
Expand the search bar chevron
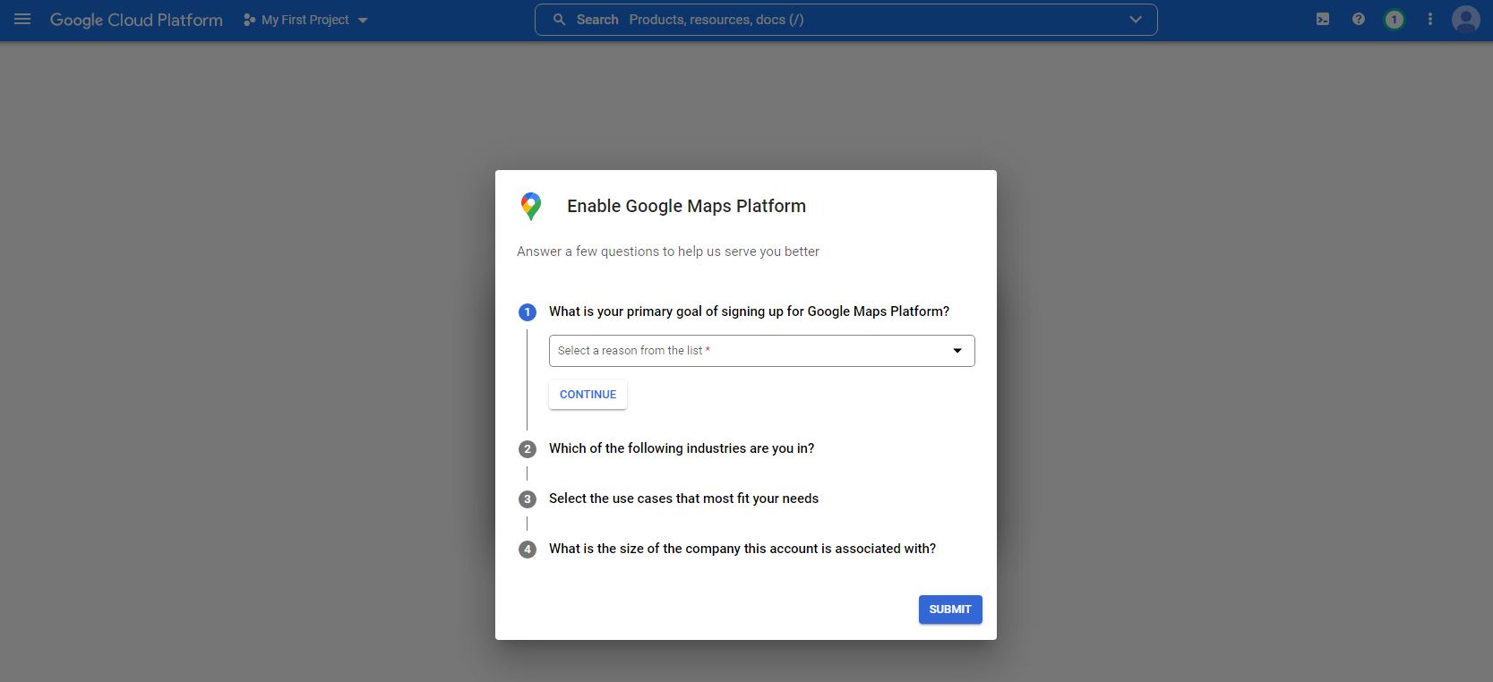[1136, 20]
